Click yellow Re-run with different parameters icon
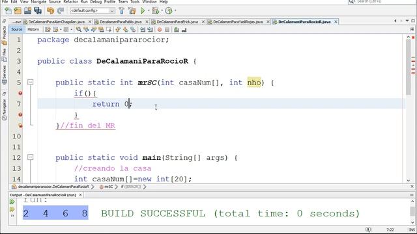The height and width of the screenshot is (234, 417). coord(12,209)
